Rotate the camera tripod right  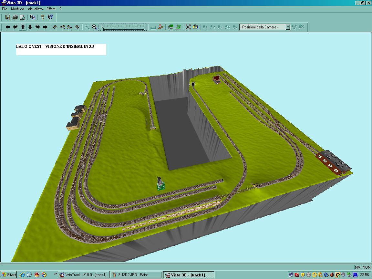(x=77, y=27)
